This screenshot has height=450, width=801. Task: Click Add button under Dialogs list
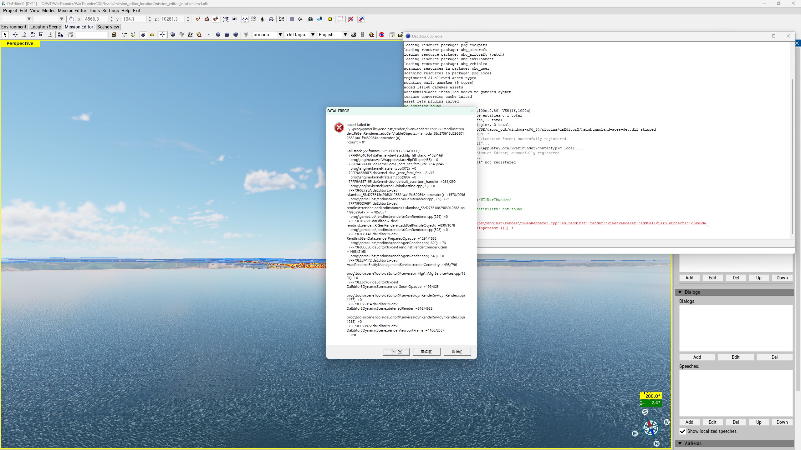[697, 357]
